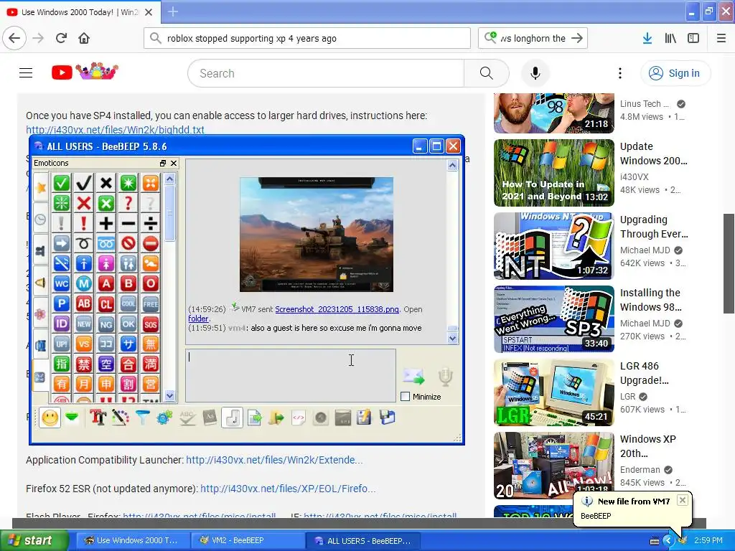Image resolution: width=735 pixels, height=551 pixels.
Task: Open the bighdd.txt link
Action: [x=115, y=129]
